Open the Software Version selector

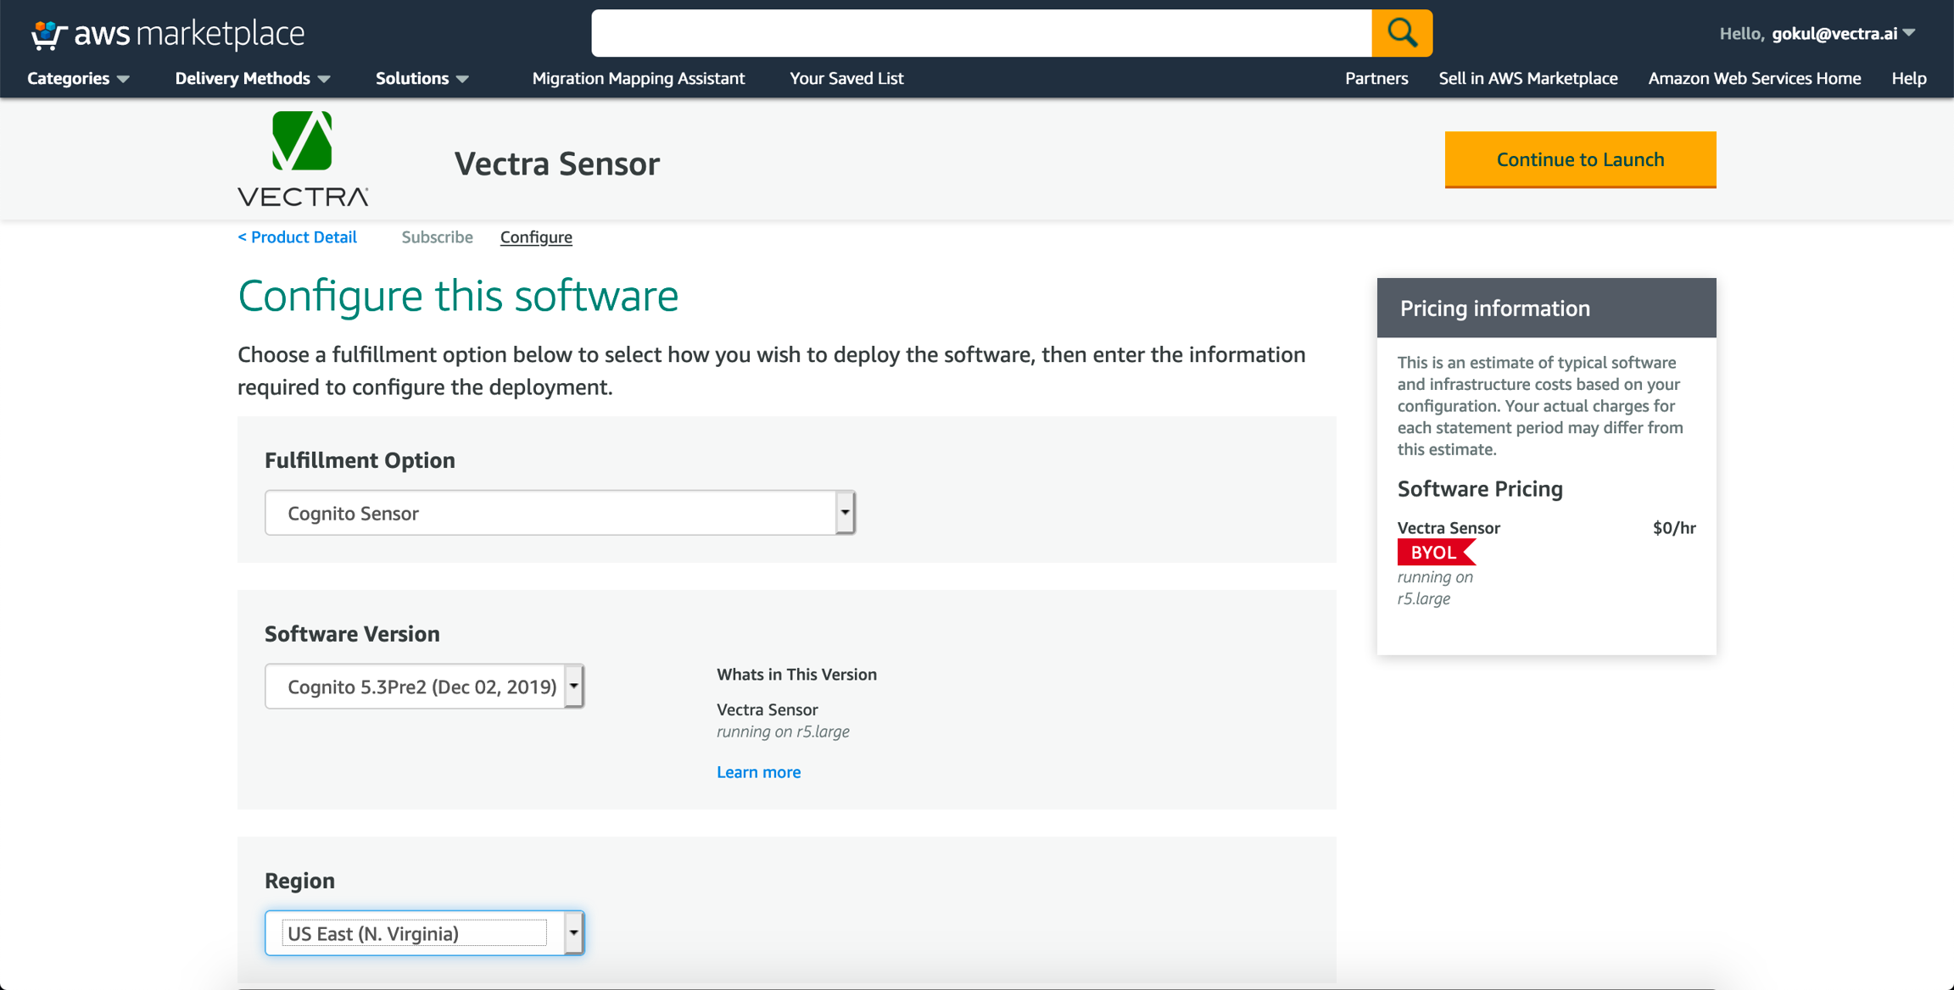point(424,687)
